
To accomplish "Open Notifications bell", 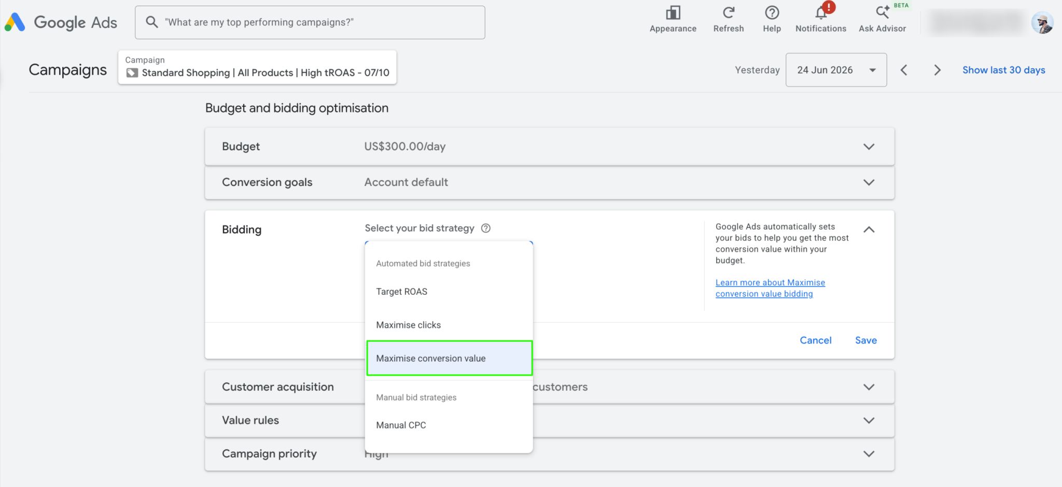I will point(820,19).
